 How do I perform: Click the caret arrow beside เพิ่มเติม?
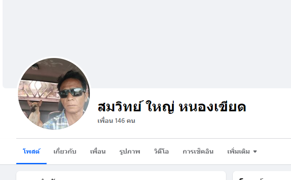coord(255,151)
